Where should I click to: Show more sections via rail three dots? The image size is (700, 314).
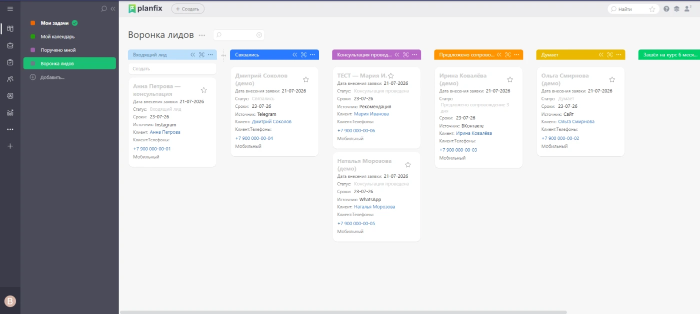[x=10, y=129]
